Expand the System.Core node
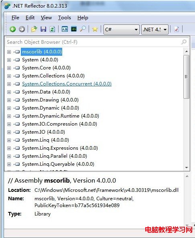Image resolution: width=195 pixels, height=238 pixels. click(9, 68)
